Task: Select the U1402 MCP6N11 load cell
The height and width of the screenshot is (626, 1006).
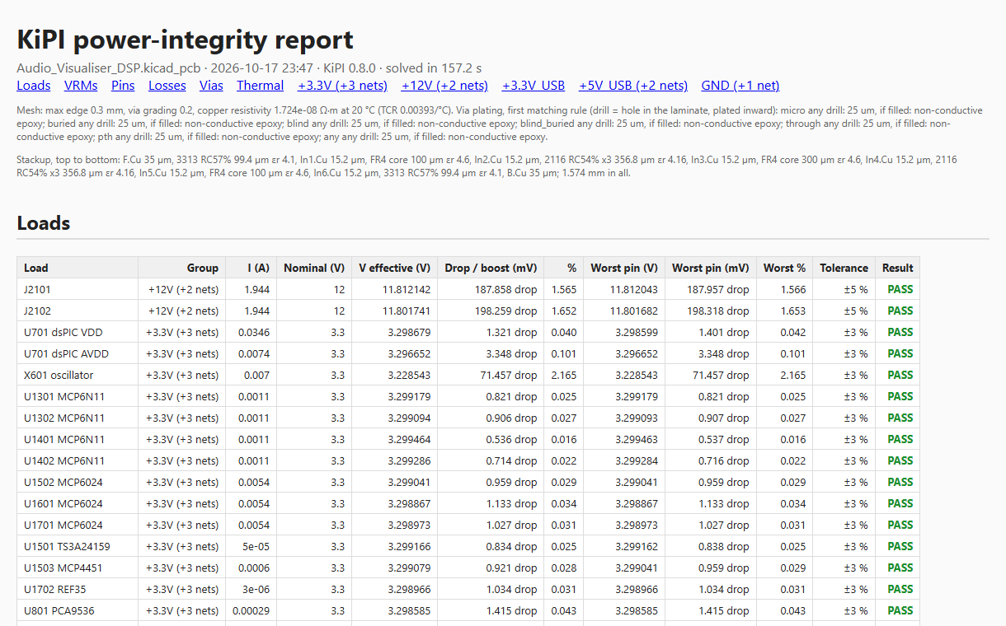Action: 78,460
